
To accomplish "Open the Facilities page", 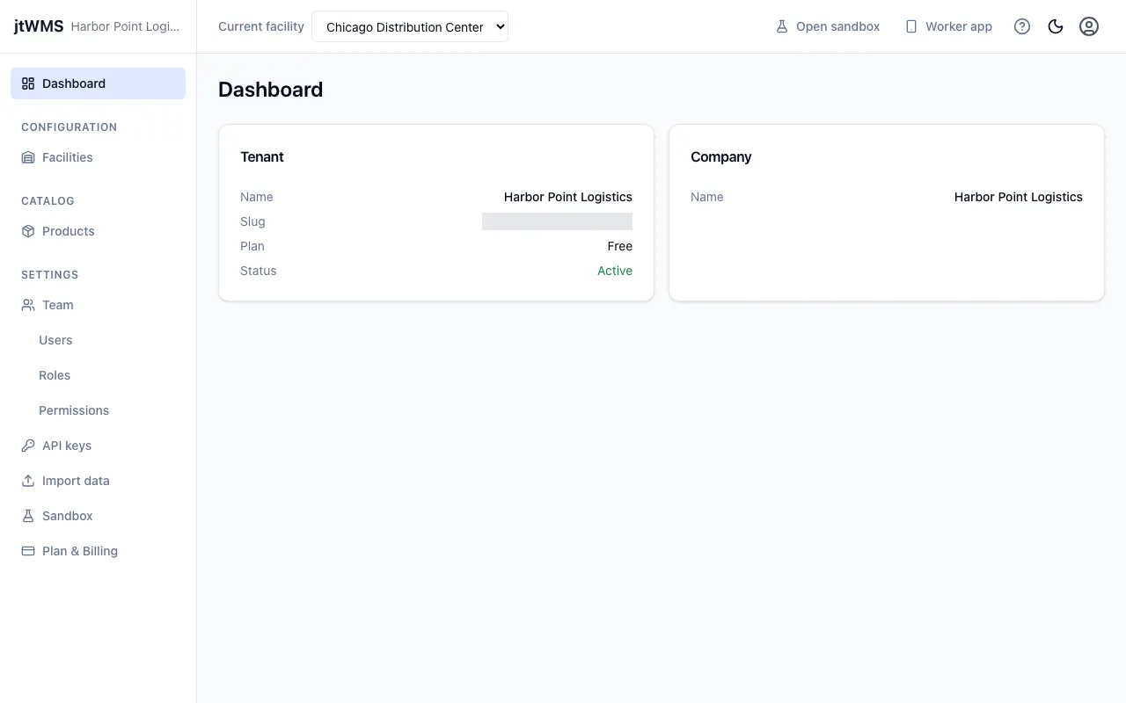I will coord(98,157).
